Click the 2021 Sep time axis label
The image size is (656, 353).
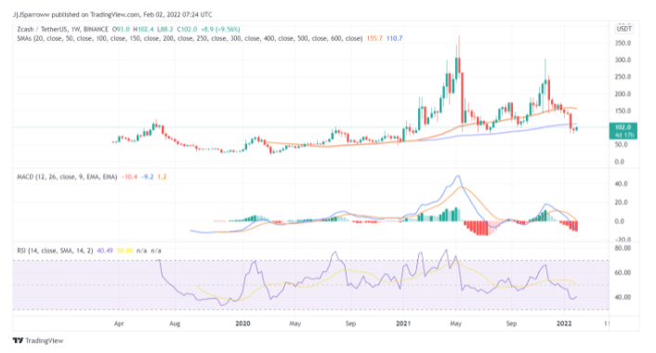coord(511,323)
